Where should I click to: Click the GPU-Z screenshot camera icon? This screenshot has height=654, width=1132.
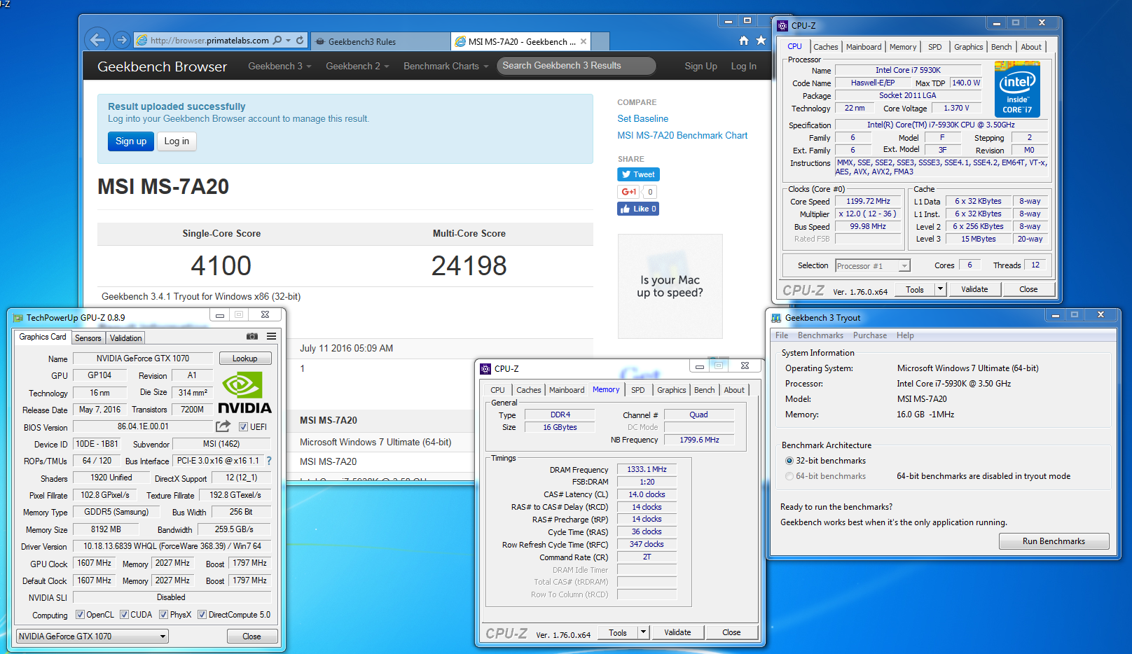tap(252, 336)
